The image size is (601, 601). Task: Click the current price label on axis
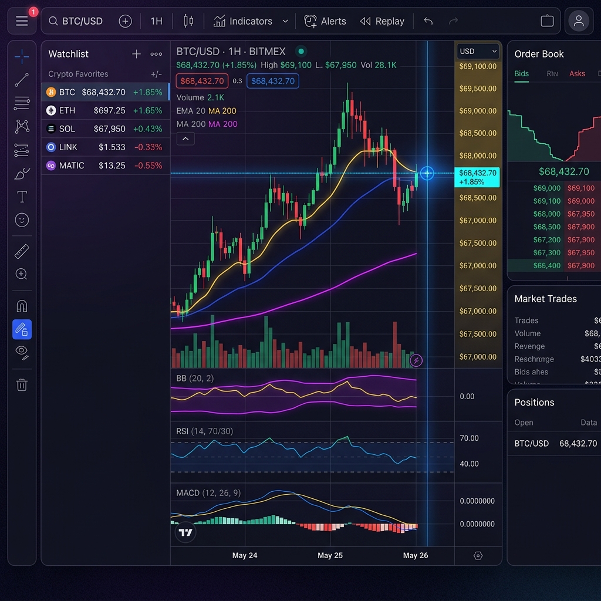click(x=477, y=177)
